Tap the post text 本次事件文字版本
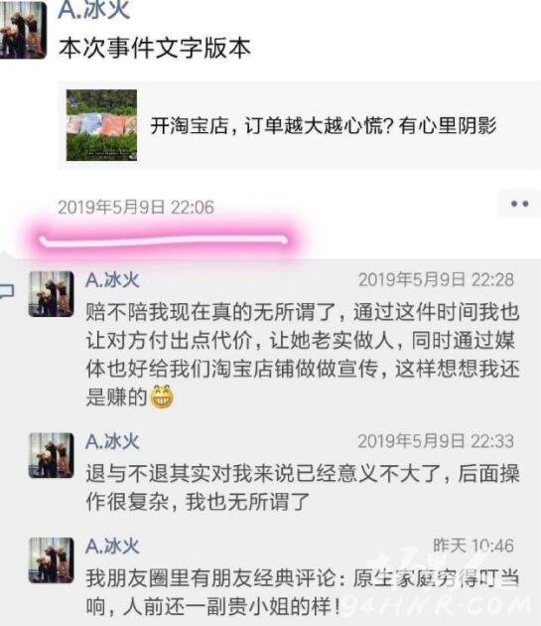 [x=155, y=48]
